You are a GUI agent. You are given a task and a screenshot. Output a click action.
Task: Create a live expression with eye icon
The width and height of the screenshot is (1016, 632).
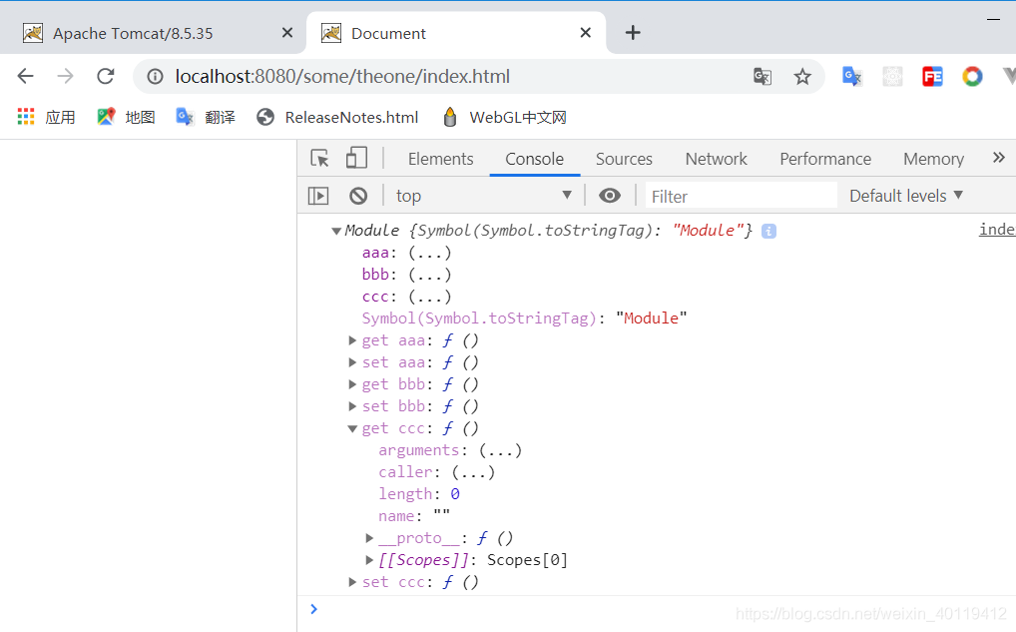[609, 196]
